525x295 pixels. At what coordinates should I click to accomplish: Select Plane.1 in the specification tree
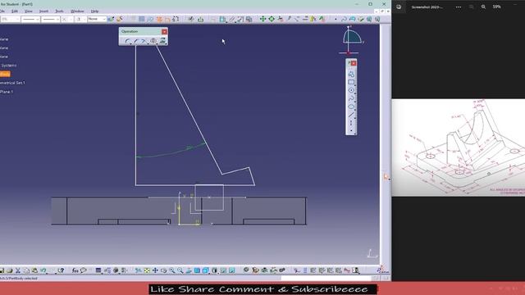coord(7,92)
